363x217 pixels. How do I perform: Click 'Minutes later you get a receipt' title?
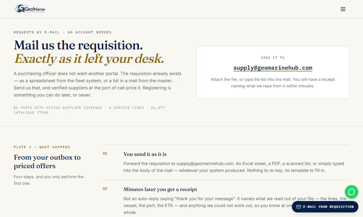(x=160, y=189)
